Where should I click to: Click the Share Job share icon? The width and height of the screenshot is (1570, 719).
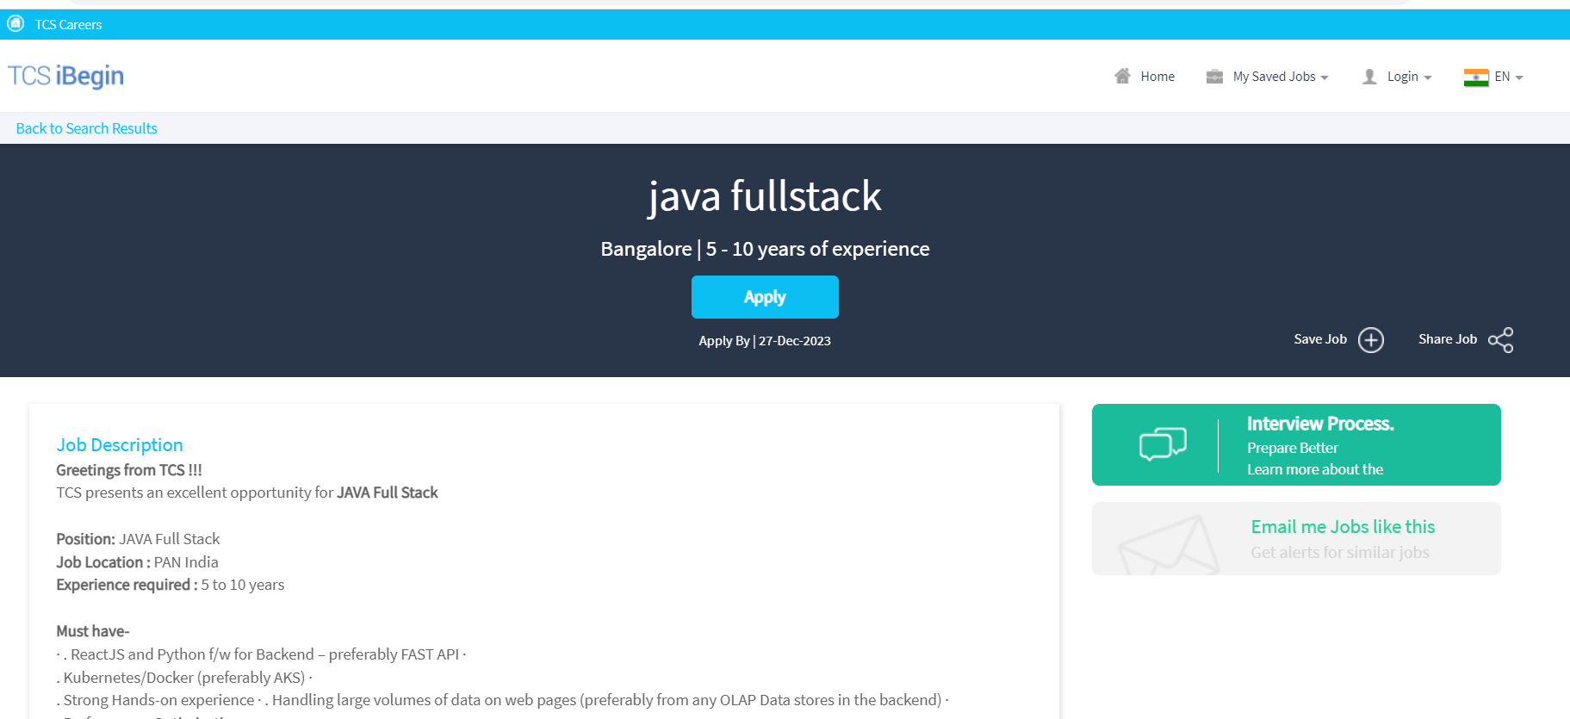[1500, 340]
